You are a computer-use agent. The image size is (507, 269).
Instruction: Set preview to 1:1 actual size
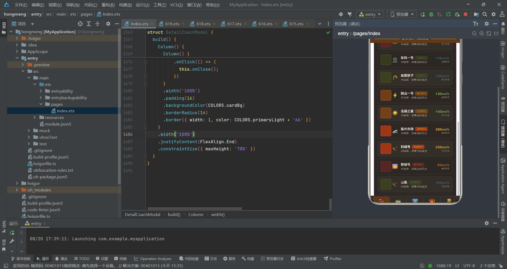pos(496,33)
